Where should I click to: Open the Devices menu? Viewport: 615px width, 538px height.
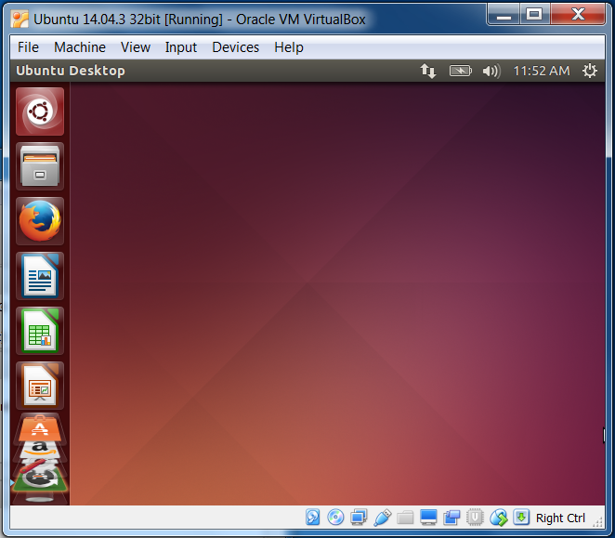click(235, 47)
